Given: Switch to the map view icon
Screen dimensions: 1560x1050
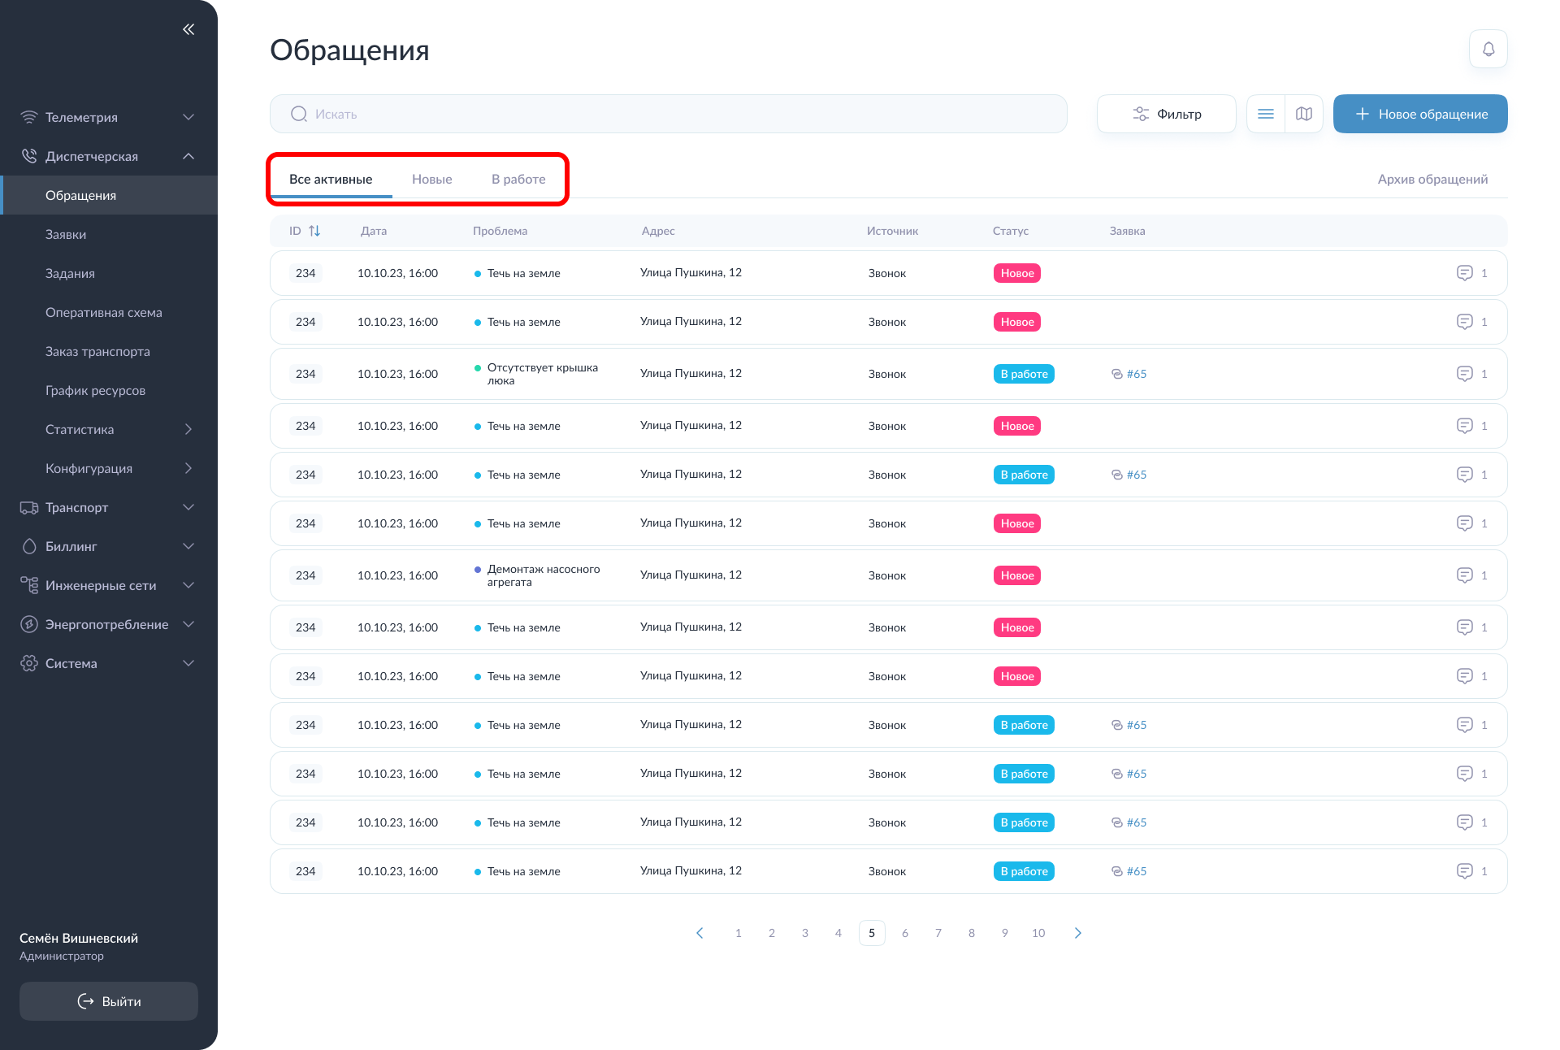Looking at the screenshot, I should (x=1303, y=114).
